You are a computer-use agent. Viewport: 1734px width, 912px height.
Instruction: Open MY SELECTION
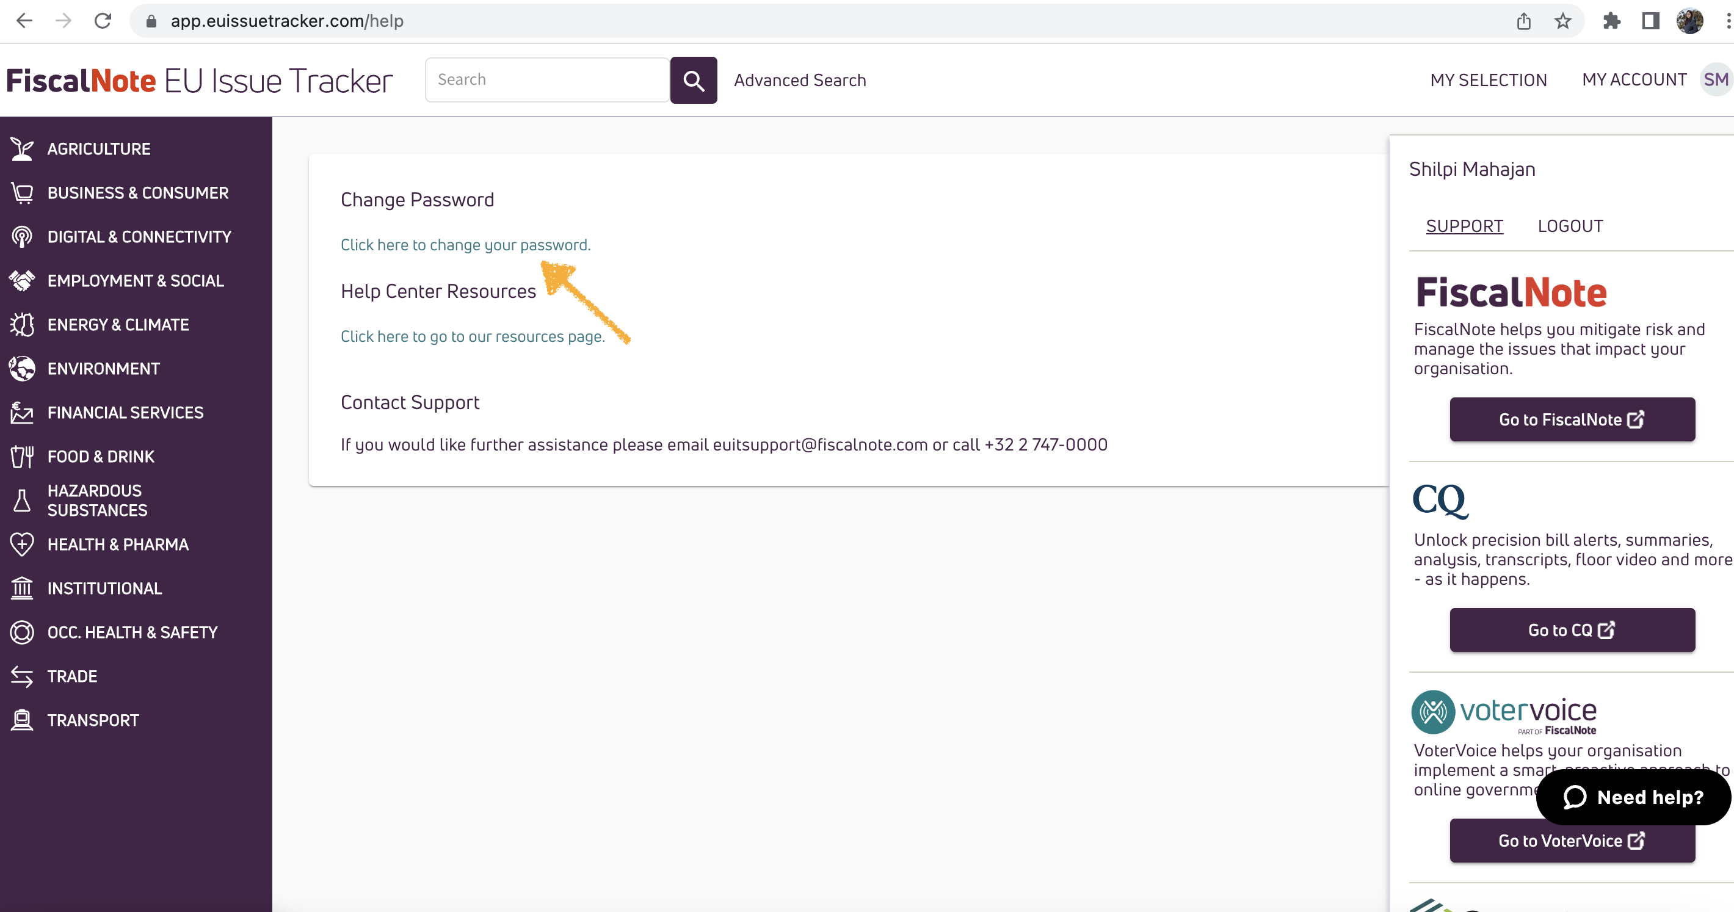tap(1489, 80)
